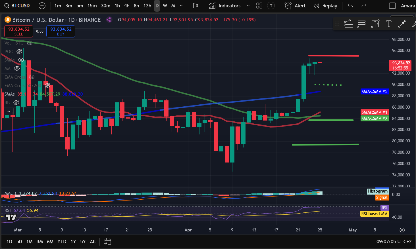Open the Indicators favorites dropdown arrow
The width and height of the screenshot is (416, 249).
(248, 6)
